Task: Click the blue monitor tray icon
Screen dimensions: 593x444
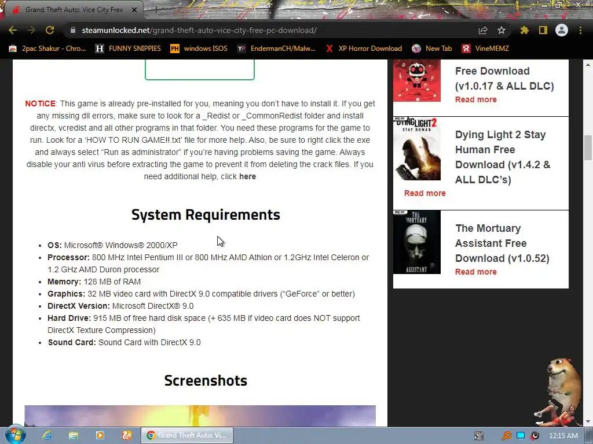Action: pyautogui.click(x=521, y=435)
